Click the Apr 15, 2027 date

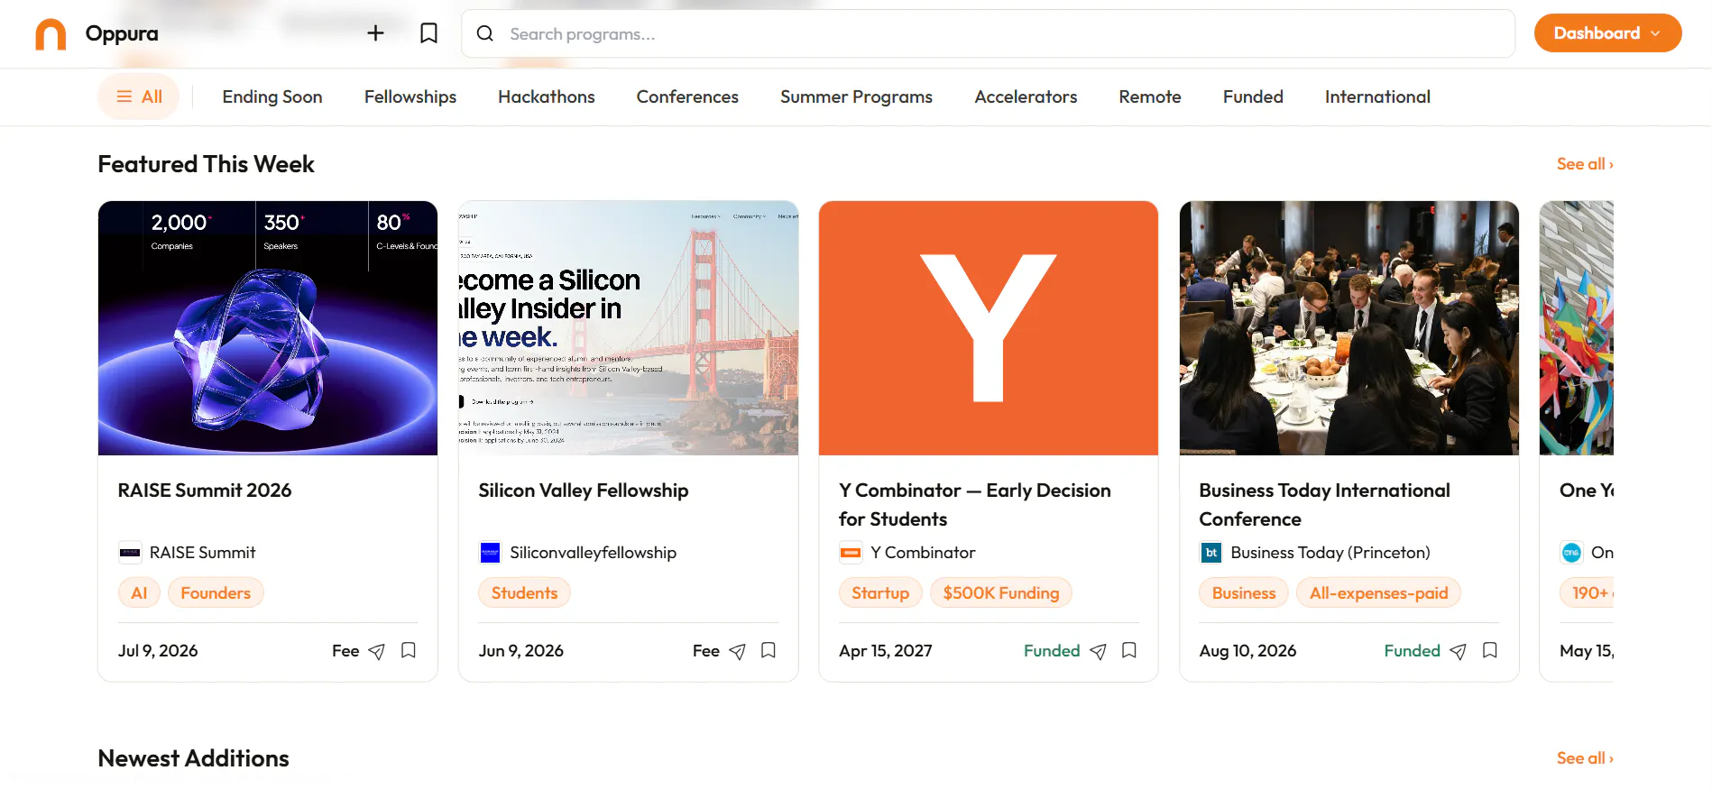pos(886,651)
